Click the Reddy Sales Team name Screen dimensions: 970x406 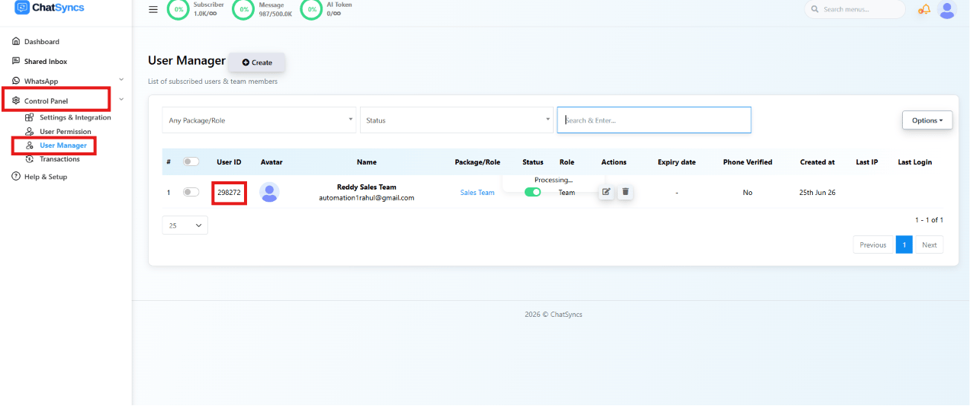coord(367,187)
